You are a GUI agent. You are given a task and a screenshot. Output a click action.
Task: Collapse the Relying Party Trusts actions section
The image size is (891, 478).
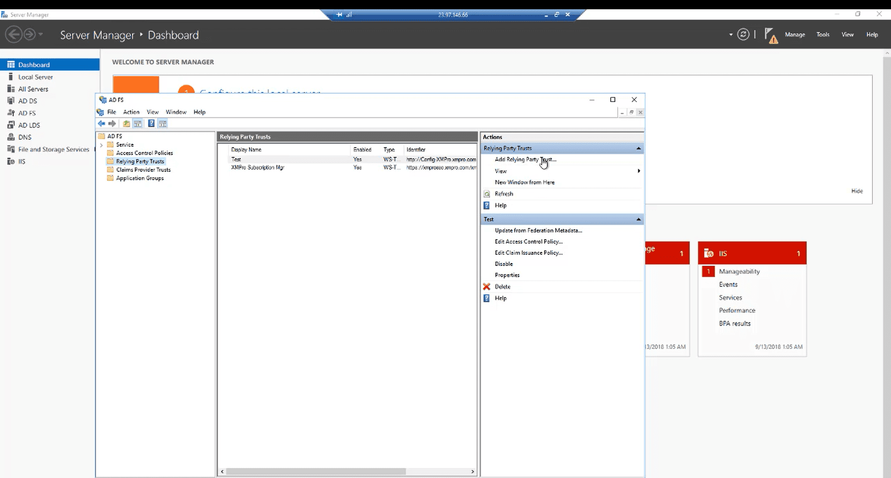[x=639, y=149]
